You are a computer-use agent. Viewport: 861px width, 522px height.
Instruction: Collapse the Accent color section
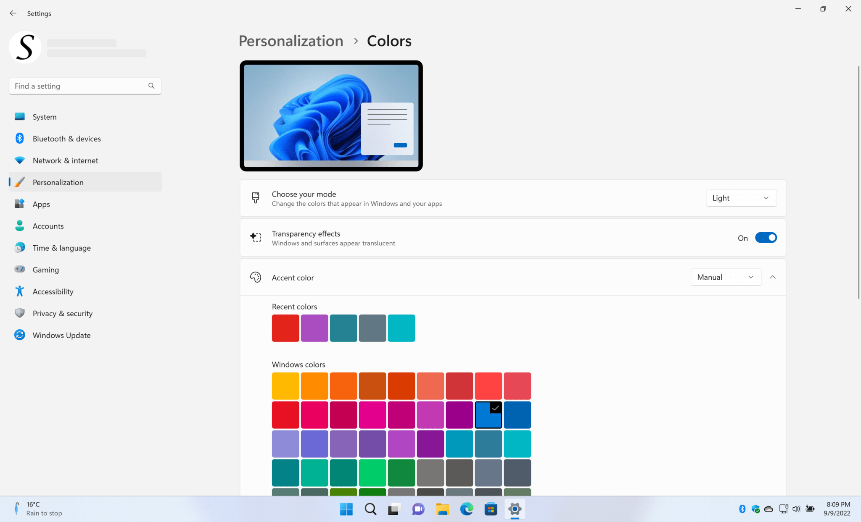click(x=773, y=277)
